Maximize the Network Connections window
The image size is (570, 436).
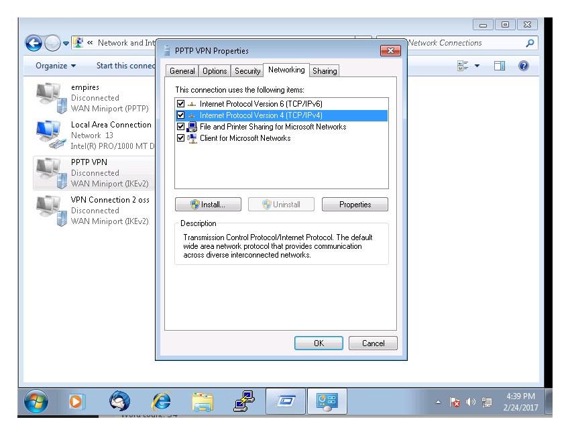coord(505,24)
